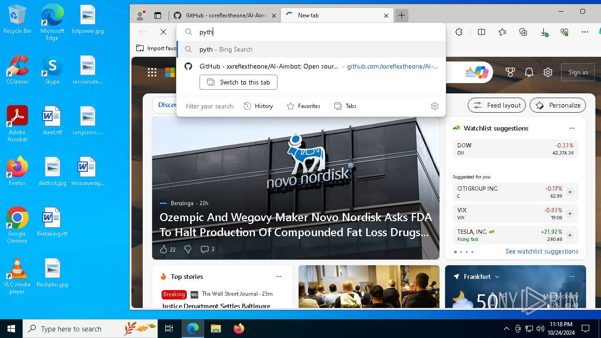Screen dimensions: 601x338
Task: Open Favorites star in Edge toolbar
Action: (x=502, y=32)
